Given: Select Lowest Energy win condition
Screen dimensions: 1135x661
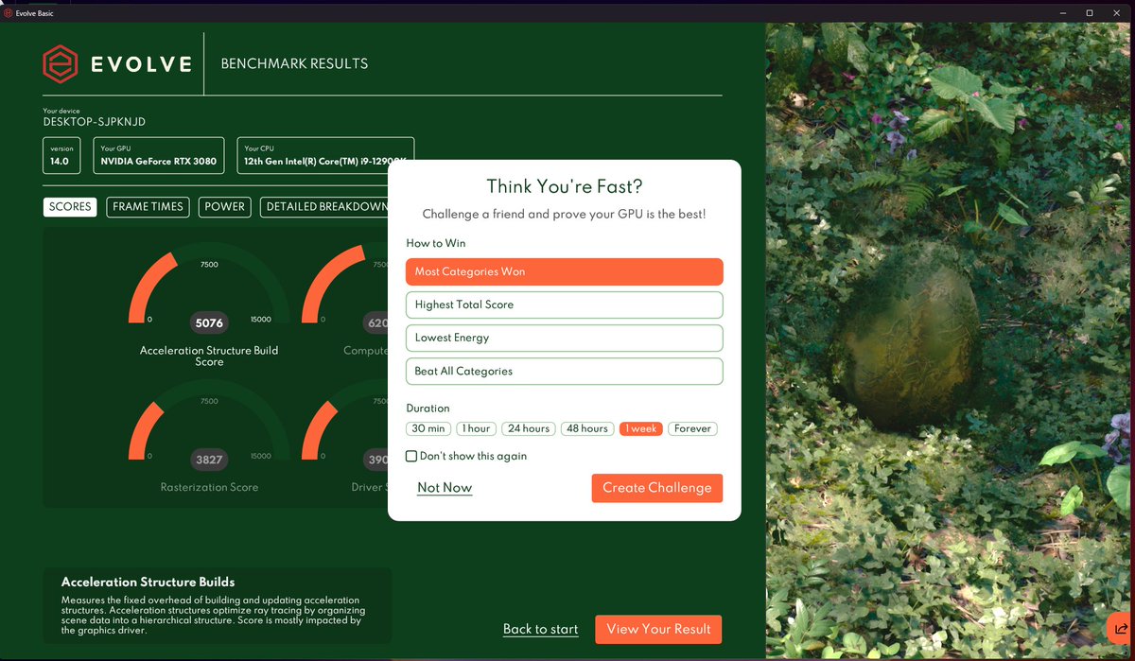Looking at the screenshot, I should [x=565, y=338].
